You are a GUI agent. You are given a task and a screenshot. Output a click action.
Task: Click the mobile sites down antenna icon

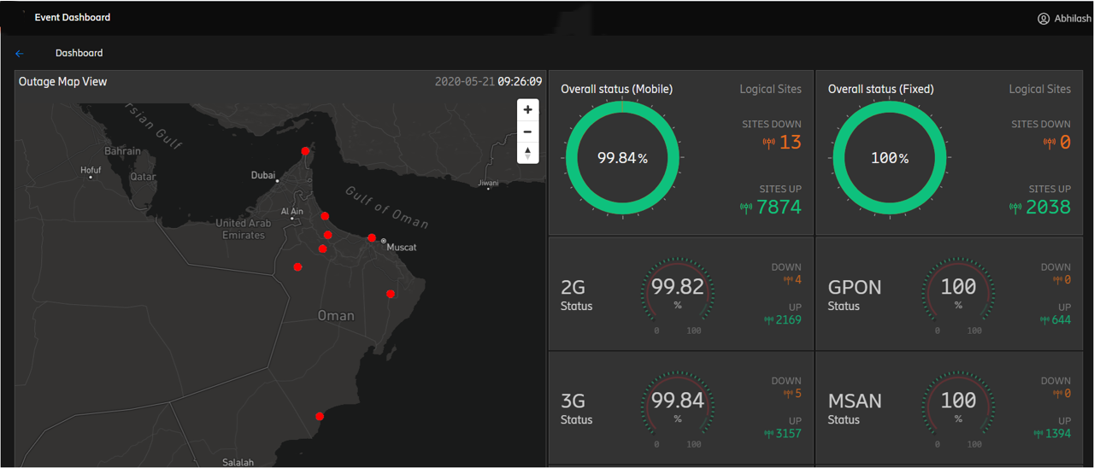(x=768, y=143)
